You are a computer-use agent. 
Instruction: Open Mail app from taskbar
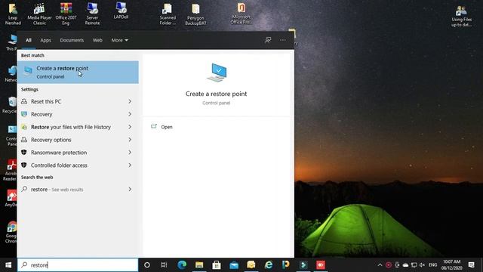click(x=234, y=265)
